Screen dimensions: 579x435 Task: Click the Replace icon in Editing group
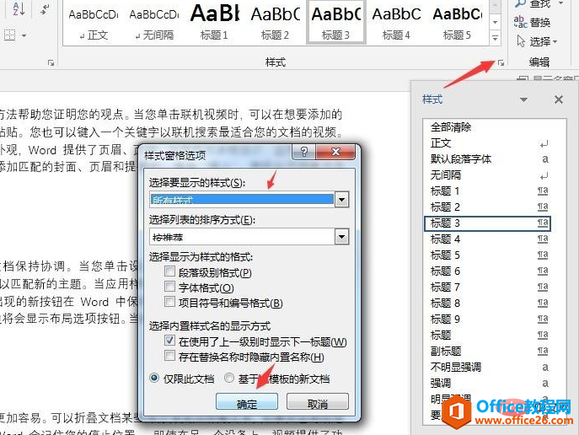[520, 22]
